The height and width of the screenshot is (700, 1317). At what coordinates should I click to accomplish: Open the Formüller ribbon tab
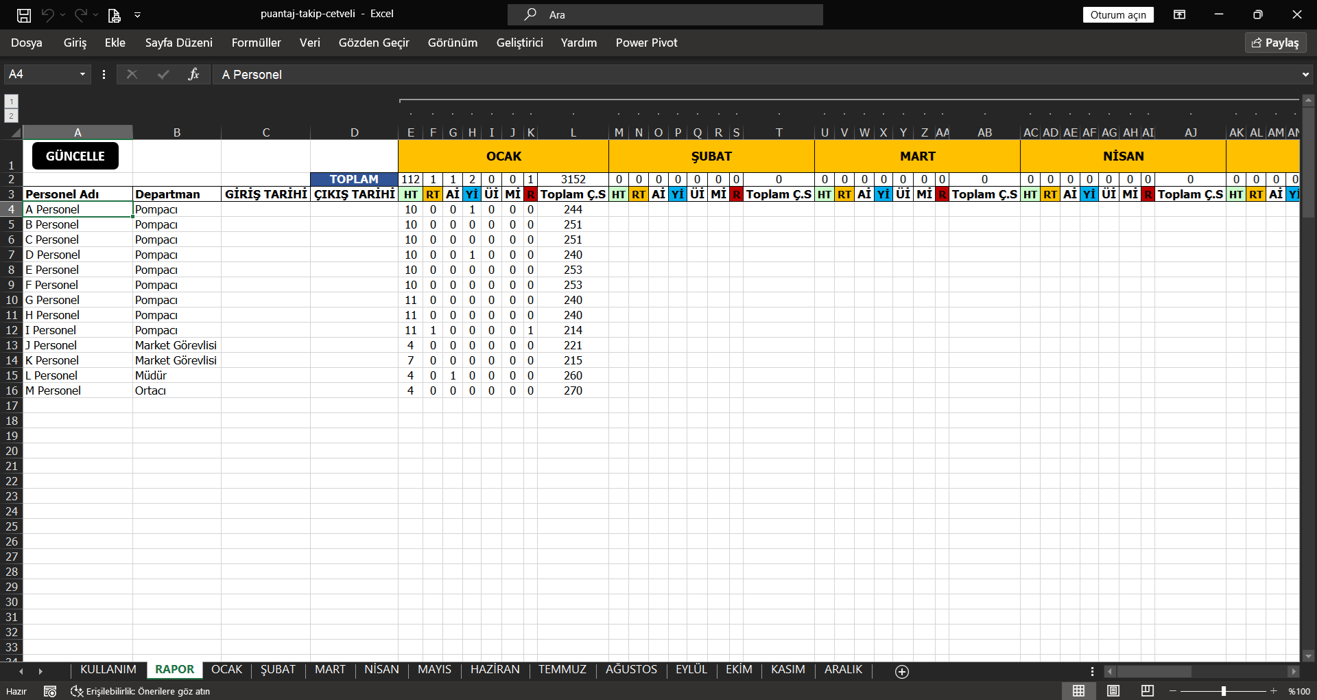tap(256, 43)
